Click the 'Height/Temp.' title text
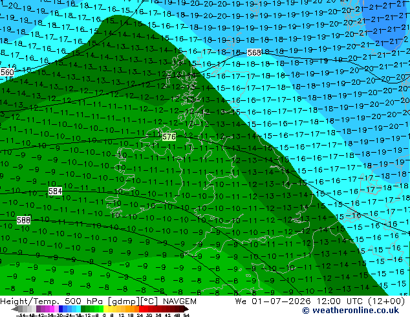 [30, 301]
